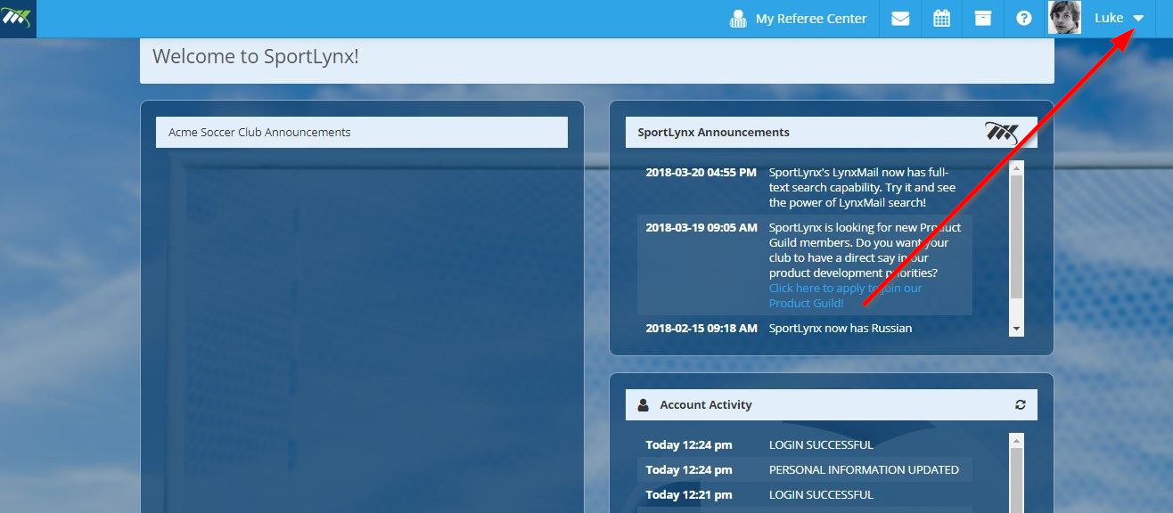Click the announcements scrollbar thumb
Image resolution: width=1173 pixels, height=513 pixels.
coord(1016,236)
